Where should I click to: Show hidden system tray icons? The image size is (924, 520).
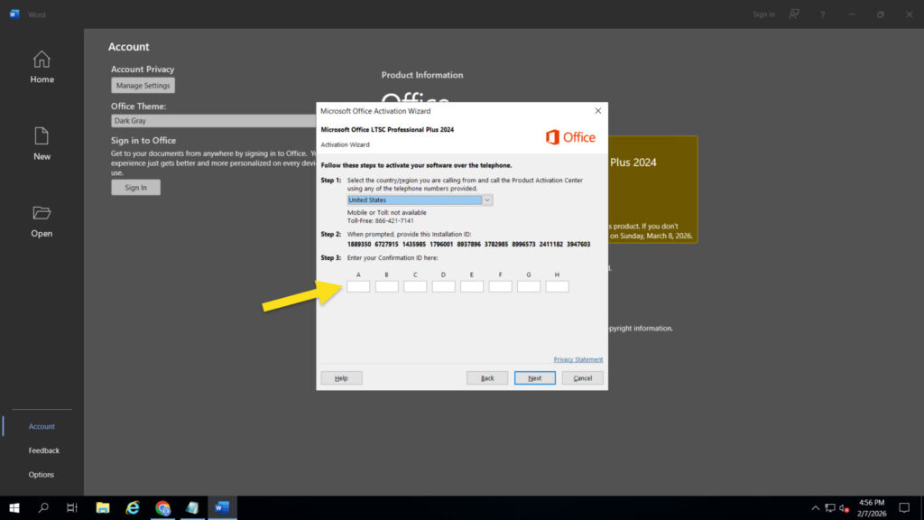[x=815, y=507]
